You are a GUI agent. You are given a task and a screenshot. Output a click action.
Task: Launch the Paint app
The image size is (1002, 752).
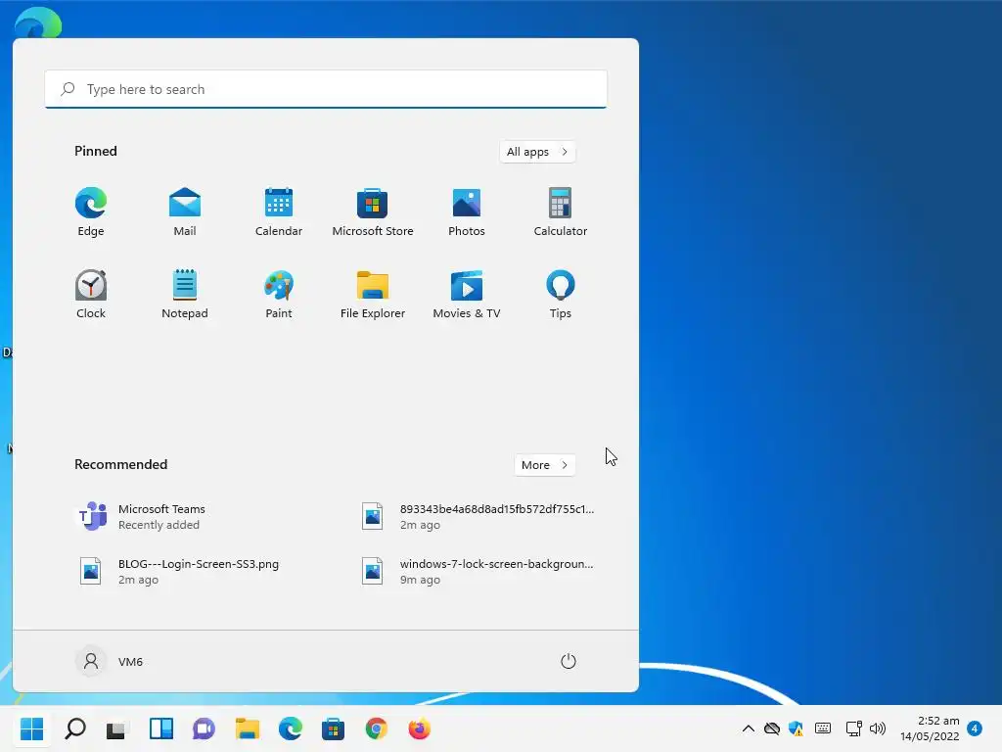tap(279, 294)
